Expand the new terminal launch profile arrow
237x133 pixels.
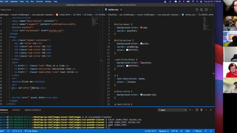click(193, 110)
